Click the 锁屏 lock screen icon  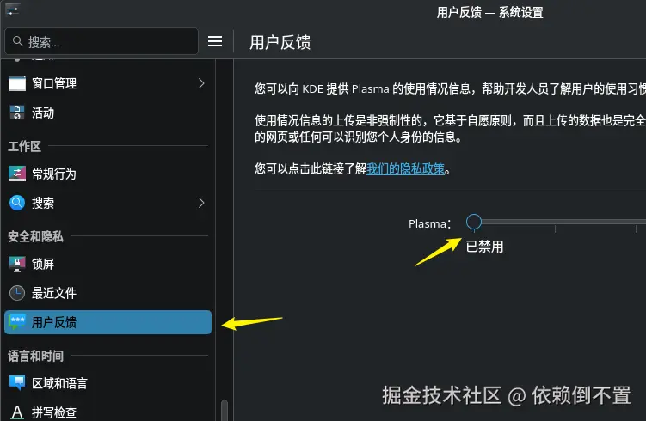17,264
